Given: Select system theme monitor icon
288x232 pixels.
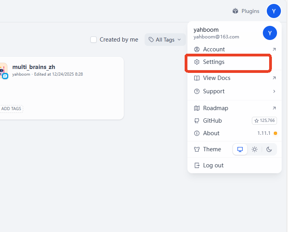Looking at the screenshot, I should pyautogui.click(x=240, y=149).
